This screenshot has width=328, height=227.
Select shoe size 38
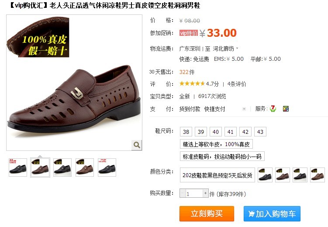click(x=186, y=132)
